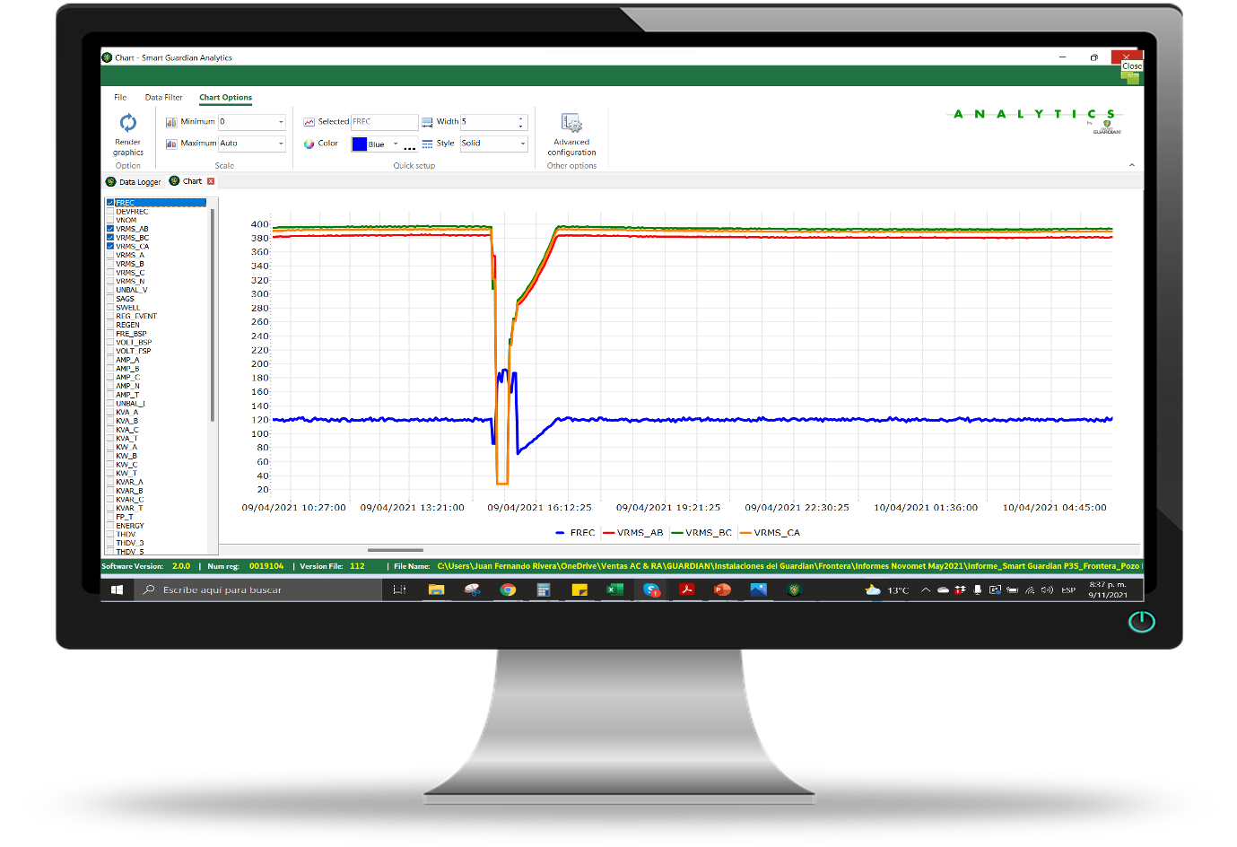The image size is (1237, 847).
Task: Click the Selected series chart icon
Action: (x=309, y=122)
